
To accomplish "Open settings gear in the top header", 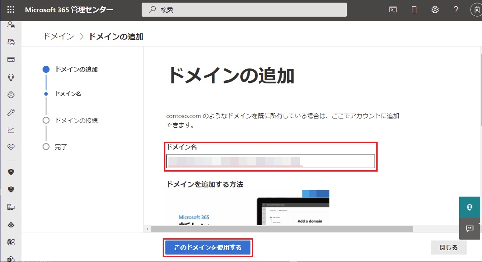I will [x=435, y=10].
